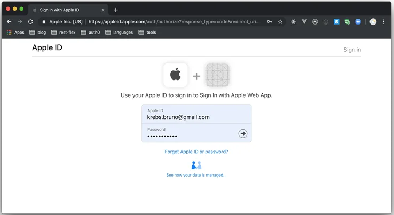The height and width of the screenshot is (215, 394).
Task: Click the Apple logo tile
Action: (x=176, y=75)
